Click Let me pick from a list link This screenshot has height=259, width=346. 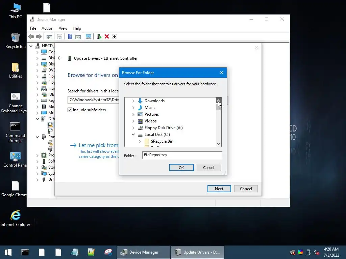[98, 145]
